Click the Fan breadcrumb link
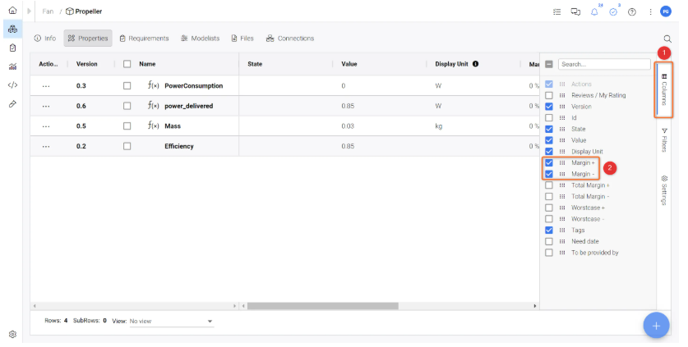The image size is (688, 347). [48, 11]
